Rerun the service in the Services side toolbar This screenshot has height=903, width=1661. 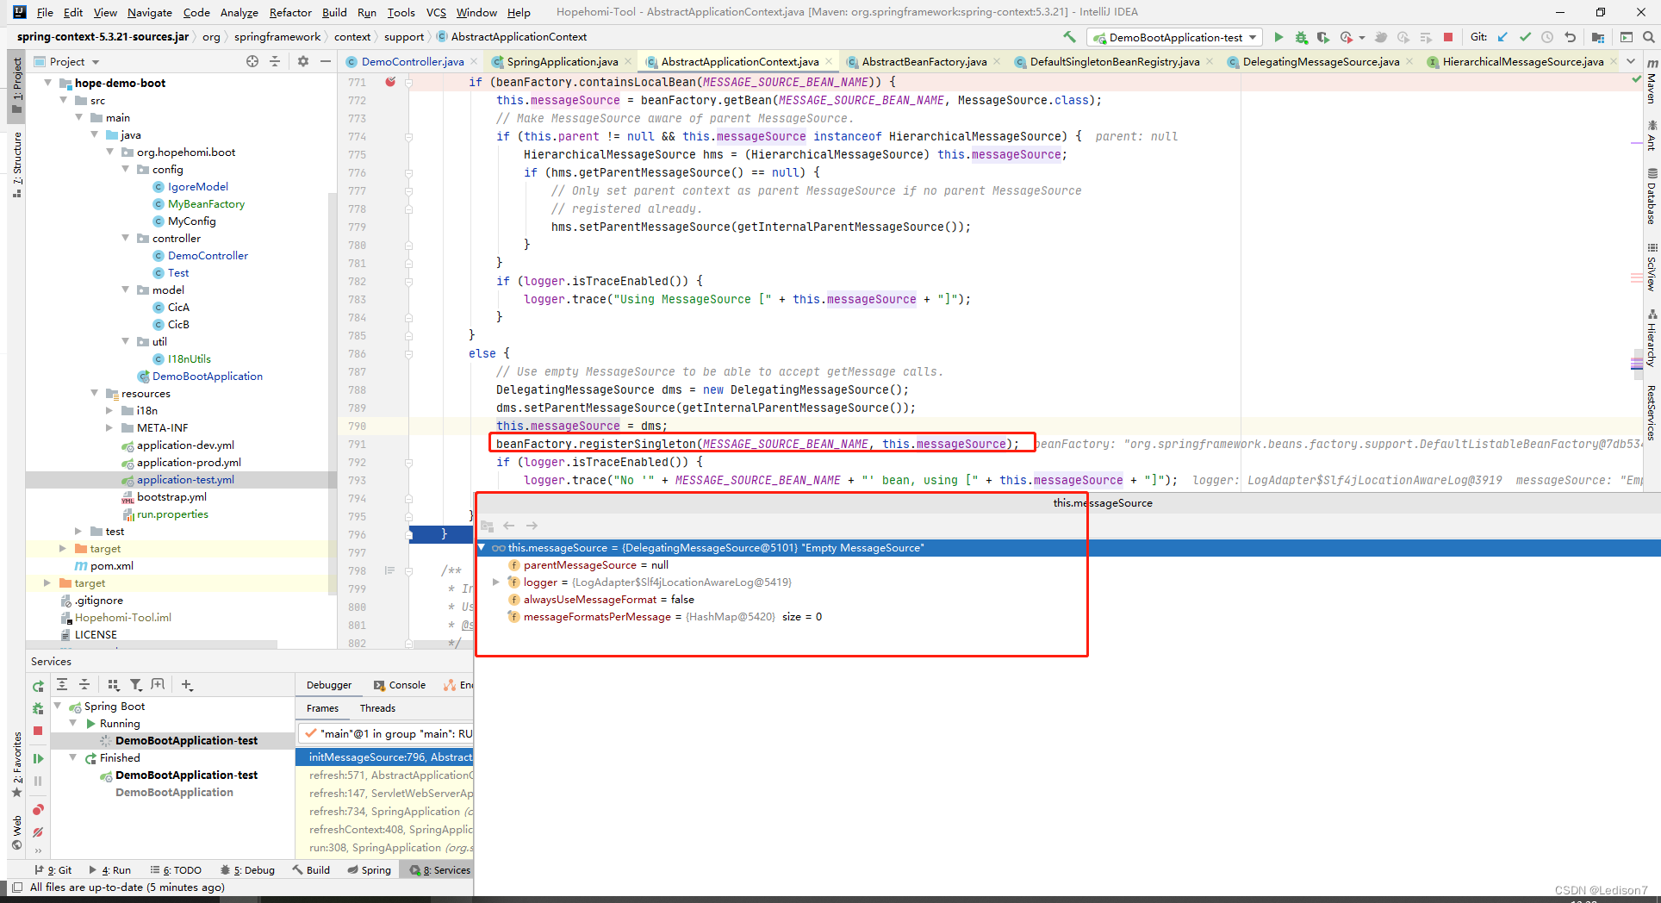pos(38,687)
